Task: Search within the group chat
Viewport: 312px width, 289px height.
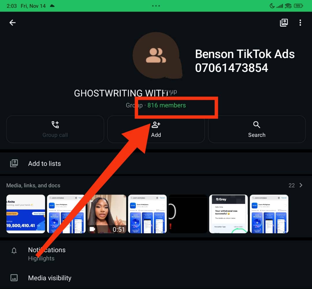Action: click(x=257, y=129)
